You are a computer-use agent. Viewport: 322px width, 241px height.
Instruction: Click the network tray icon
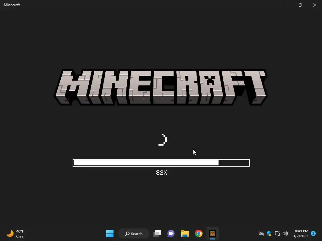pos(277,233)
